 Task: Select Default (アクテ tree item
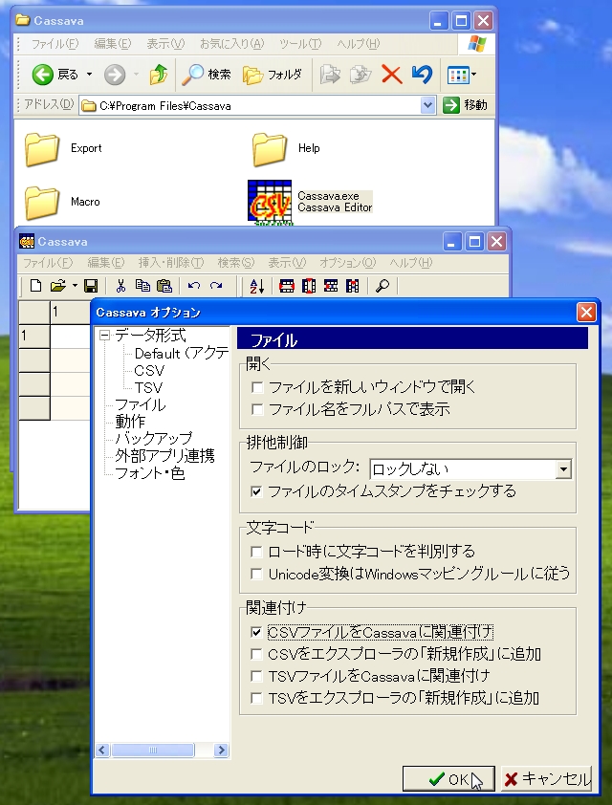tap(182, 353)
